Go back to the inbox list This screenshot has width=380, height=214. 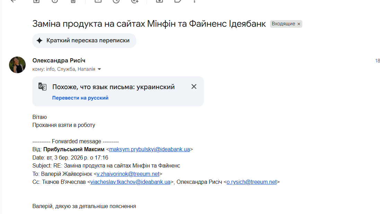(x=14, y=1)
